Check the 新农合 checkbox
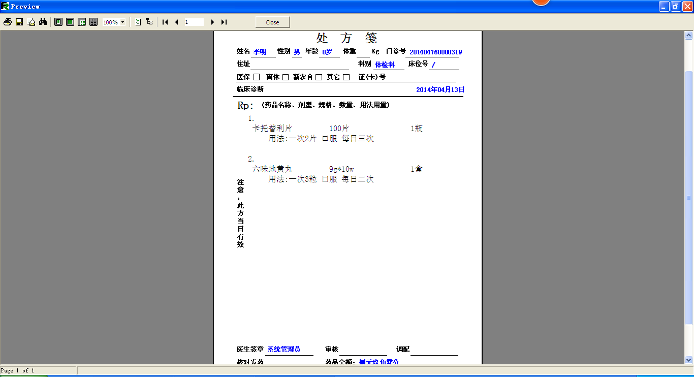 coord(319,77)
